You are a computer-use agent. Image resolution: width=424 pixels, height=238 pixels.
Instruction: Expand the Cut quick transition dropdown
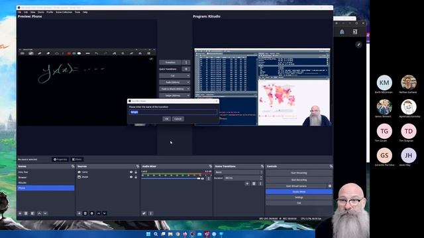pyautogui.click(x=188, y=76)
